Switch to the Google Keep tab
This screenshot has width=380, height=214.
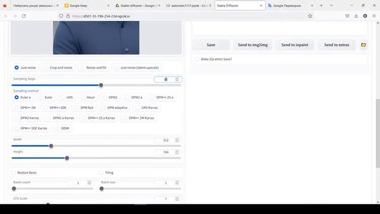click(86, 5)
